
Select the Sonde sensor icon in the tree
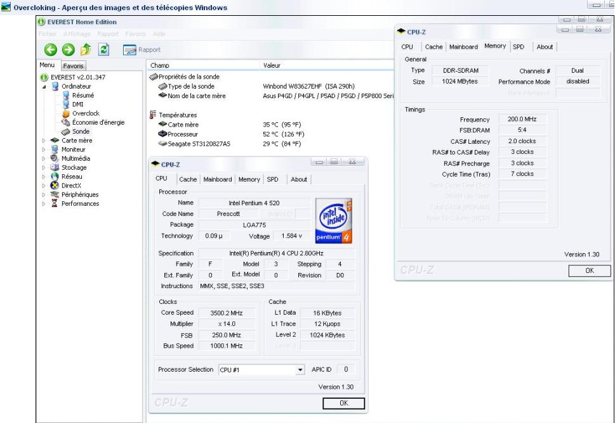click(x=66, y=132)
